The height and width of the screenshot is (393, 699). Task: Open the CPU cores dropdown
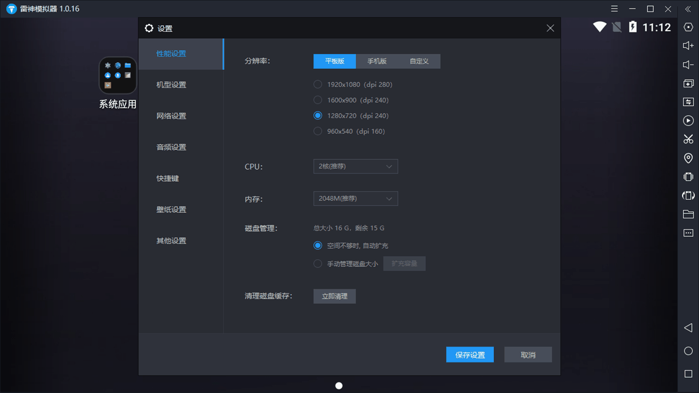(355, 166)
